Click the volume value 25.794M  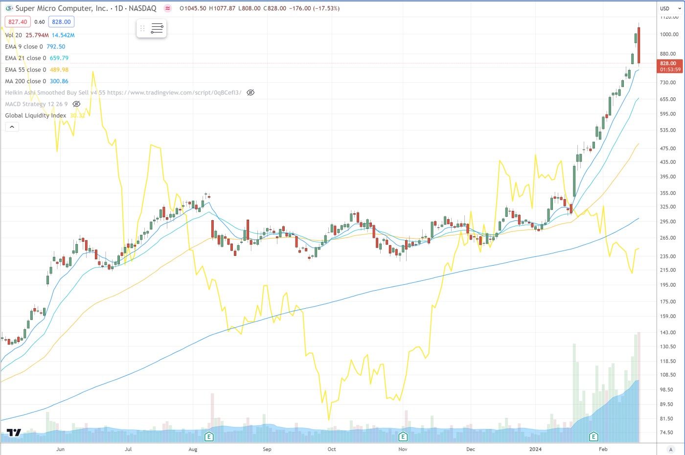point(37,35)
